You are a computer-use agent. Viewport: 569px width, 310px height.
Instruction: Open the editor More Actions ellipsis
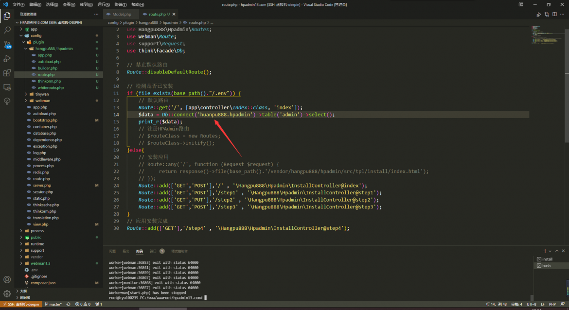tap(563, 14)
